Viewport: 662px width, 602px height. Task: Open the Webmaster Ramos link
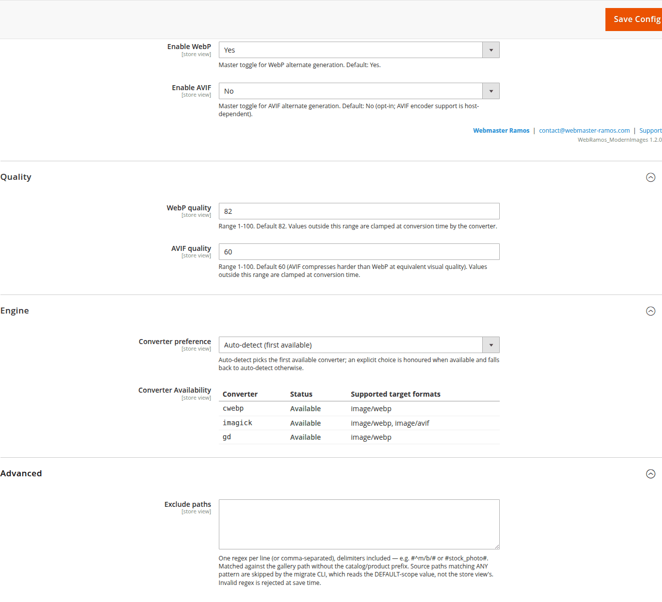pyautogui.click(x=501, y=131)
